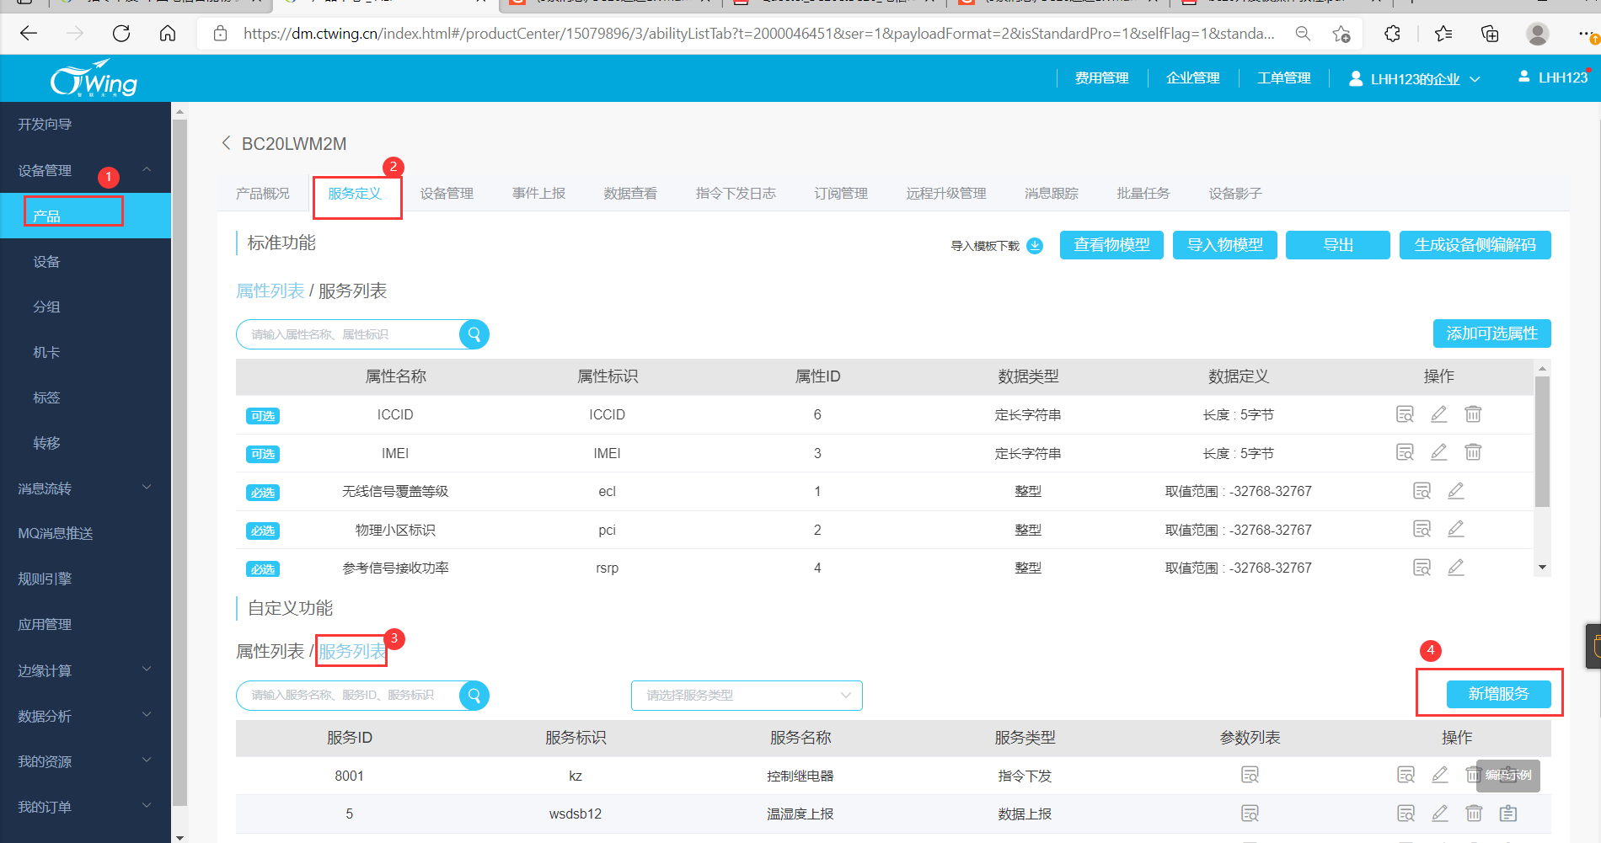Expand the 我的订单 sidebar section
This screenshot has height=843, width=1601.
(x=147, y=807)
